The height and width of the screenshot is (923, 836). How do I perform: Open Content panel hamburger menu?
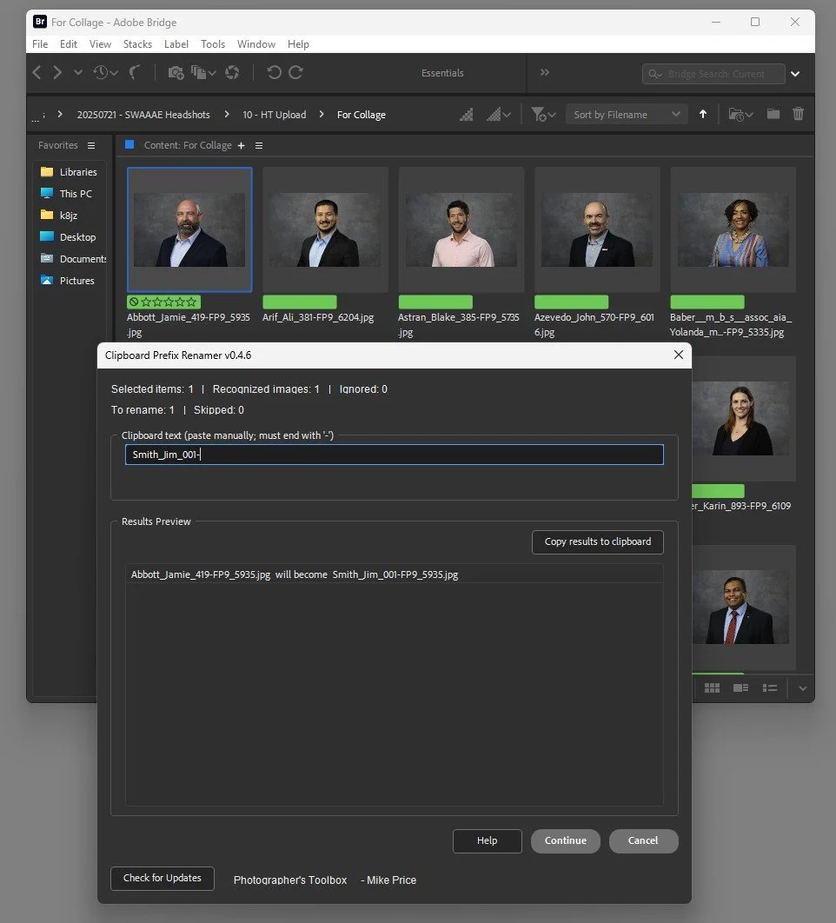click(258, 145)
